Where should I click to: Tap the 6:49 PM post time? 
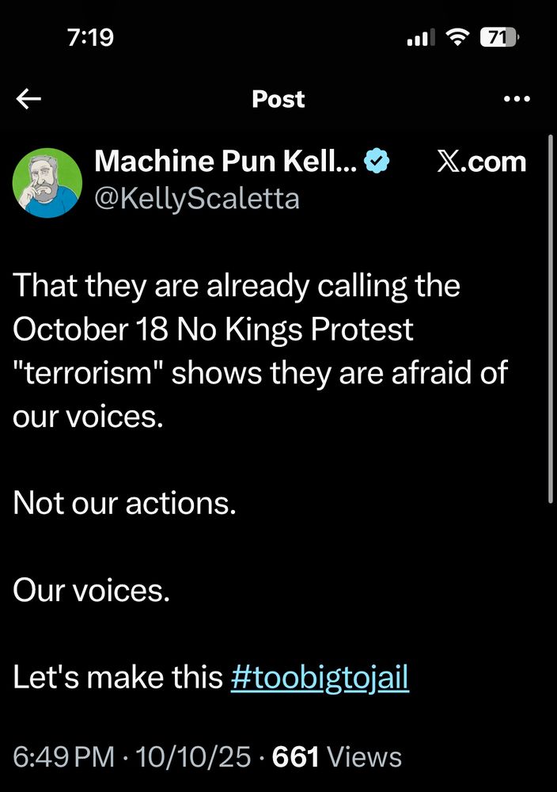tap(63, 757)
